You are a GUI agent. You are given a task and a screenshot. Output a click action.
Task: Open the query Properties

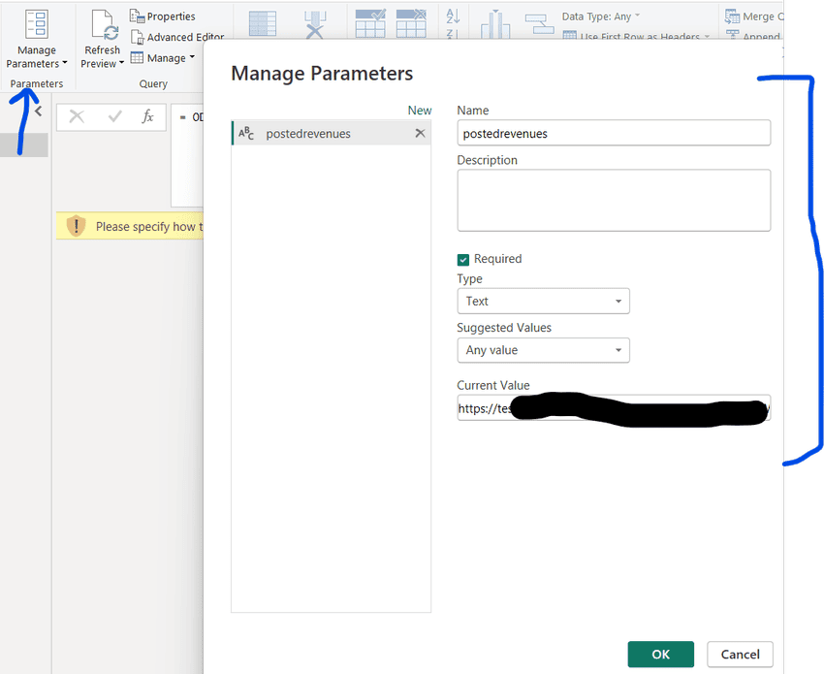coord(170,16)
